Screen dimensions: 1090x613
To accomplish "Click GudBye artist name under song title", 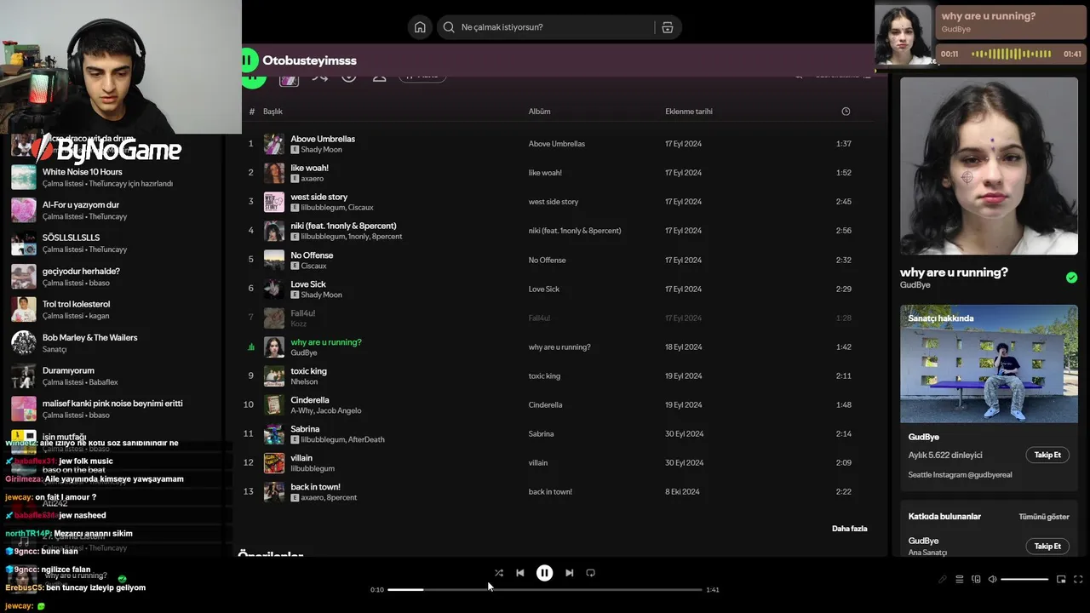I will point(915,285).
